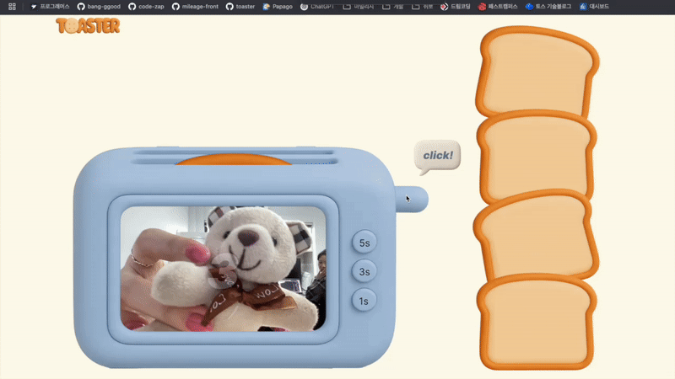The image size is (675, 379).
Task: Open the 드림코딩 bookmark
Action: [x=456, y=7]
